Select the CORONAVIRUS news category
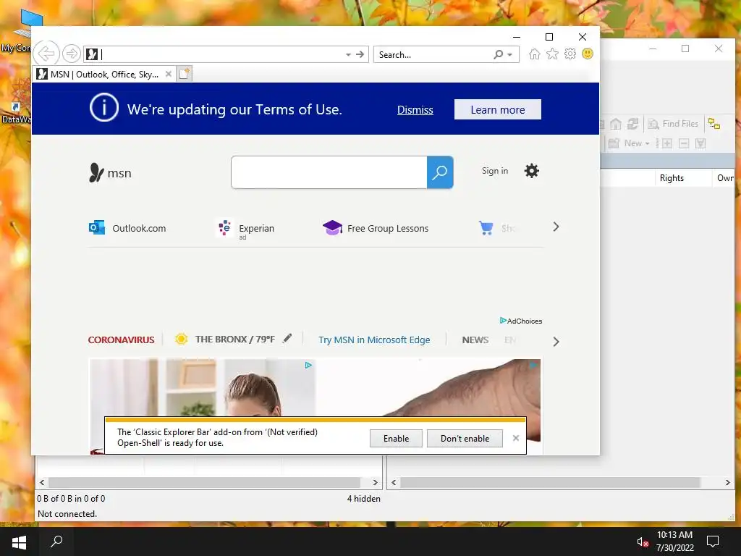This screenshot has width=741, height=556. pyautogui.click(x=121, y=340)
